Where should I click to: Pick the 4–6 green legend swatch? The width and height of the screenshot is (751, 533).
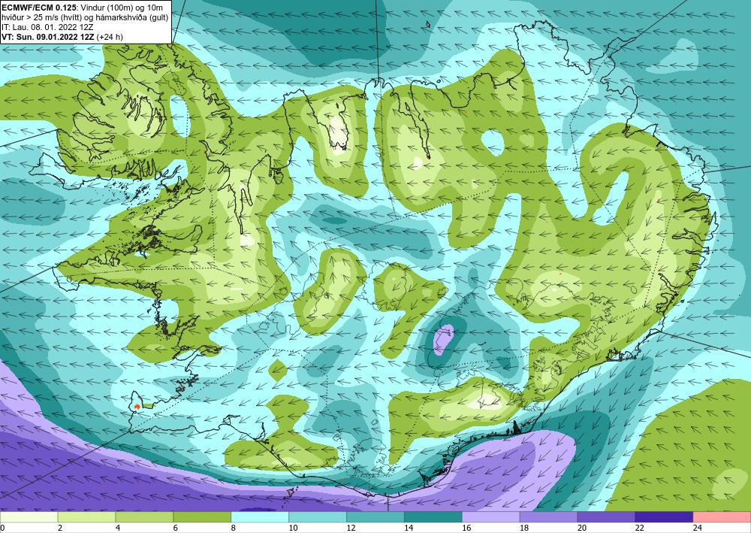(x=144, y=517)
